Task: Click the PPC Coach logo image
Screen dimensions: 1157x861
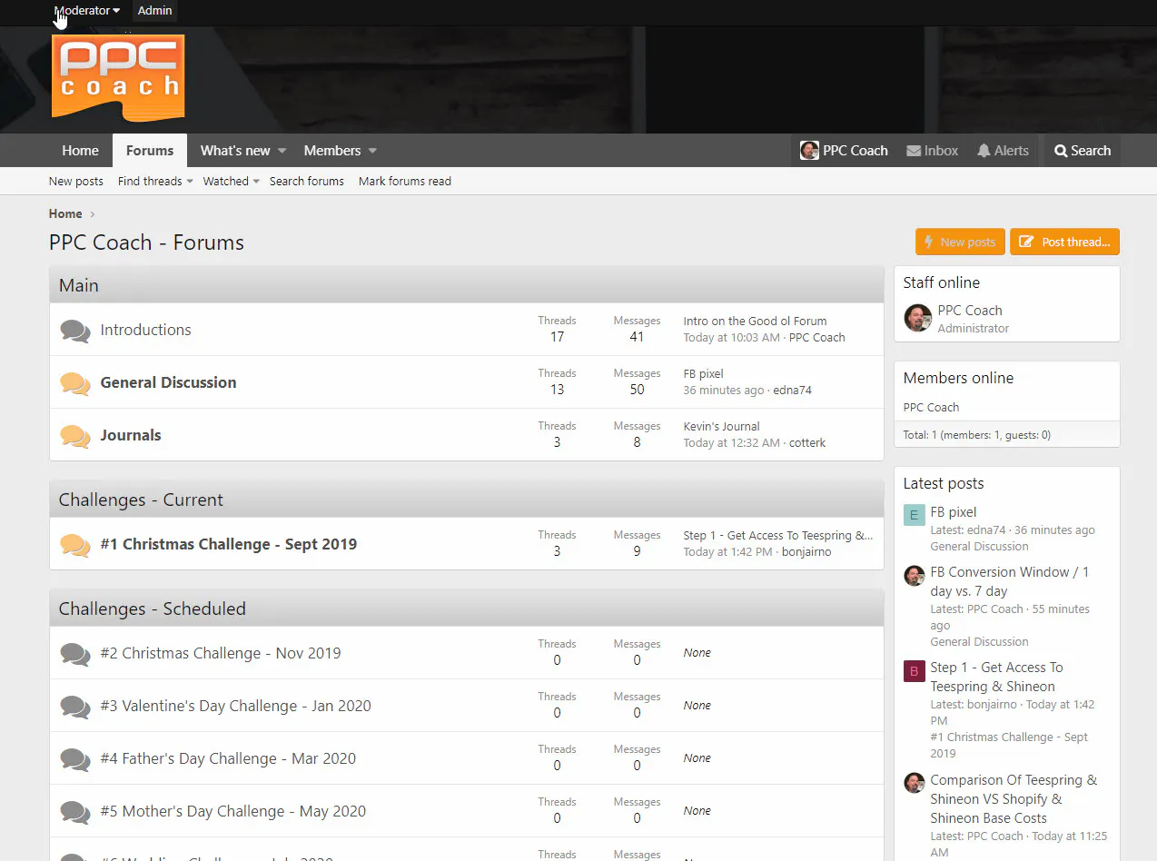Action: 118,77
